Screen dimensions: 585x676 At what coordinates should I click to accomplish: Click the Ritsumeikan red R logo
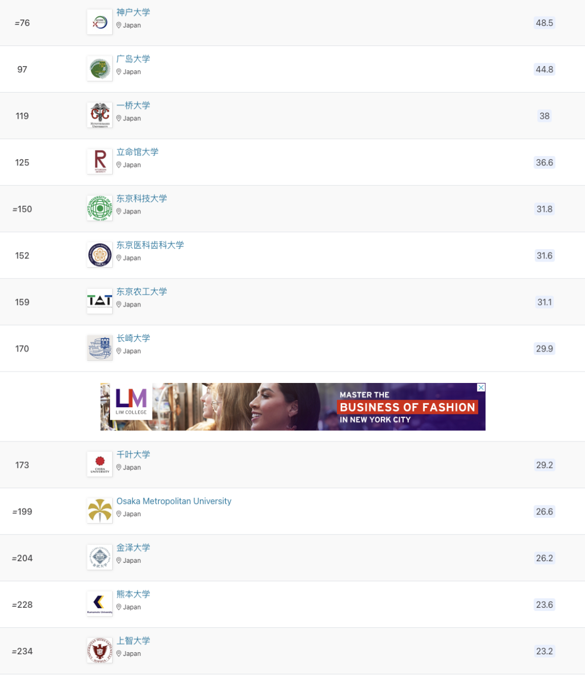click(100, 162)
